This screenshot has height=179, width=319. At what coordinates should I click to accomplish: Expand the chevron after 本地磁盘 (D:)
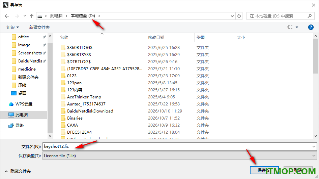[99, 16]
